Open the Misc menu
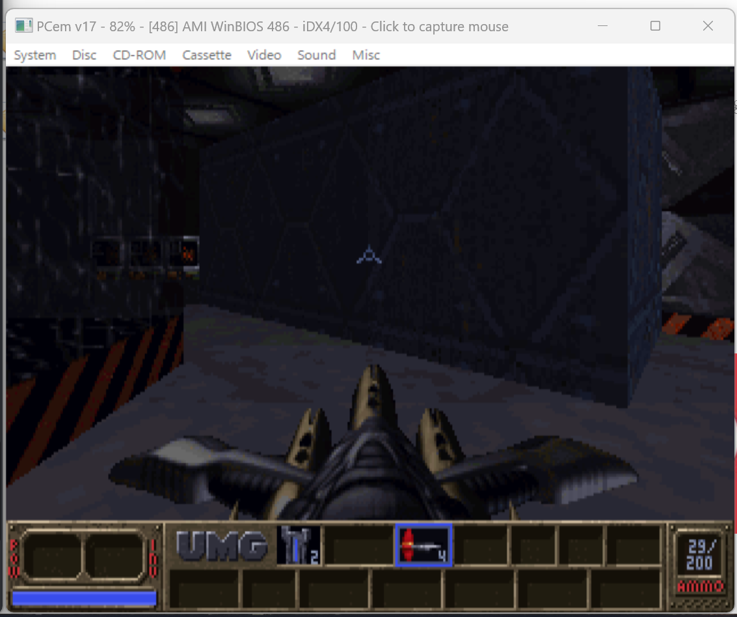The image size is (737, 617). (366, 55)
